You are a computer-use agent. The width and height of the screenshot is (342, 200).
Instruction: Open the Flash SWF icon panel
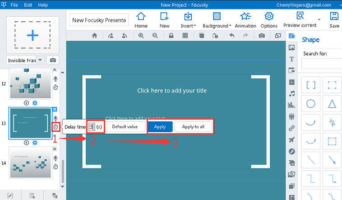pos(291,151)
